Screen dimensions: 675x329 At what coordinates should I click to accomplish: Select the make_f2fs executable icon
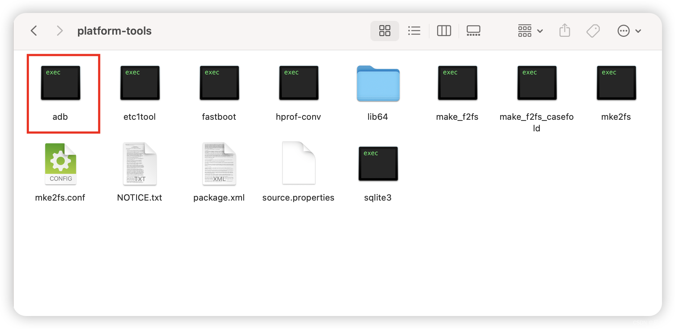(457, 83)
